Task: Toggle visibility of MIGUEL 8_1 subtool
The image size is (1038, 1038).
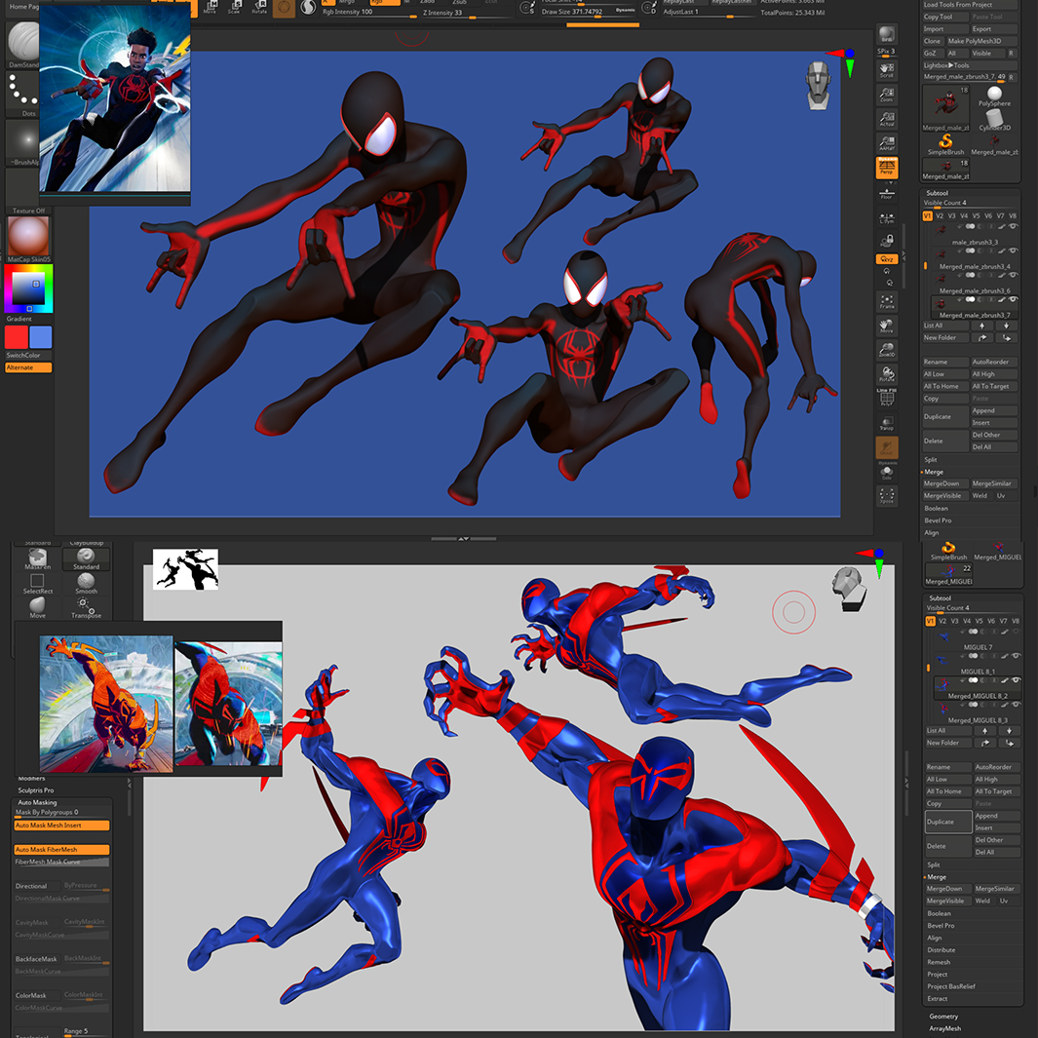Action: pos(1017,656)
